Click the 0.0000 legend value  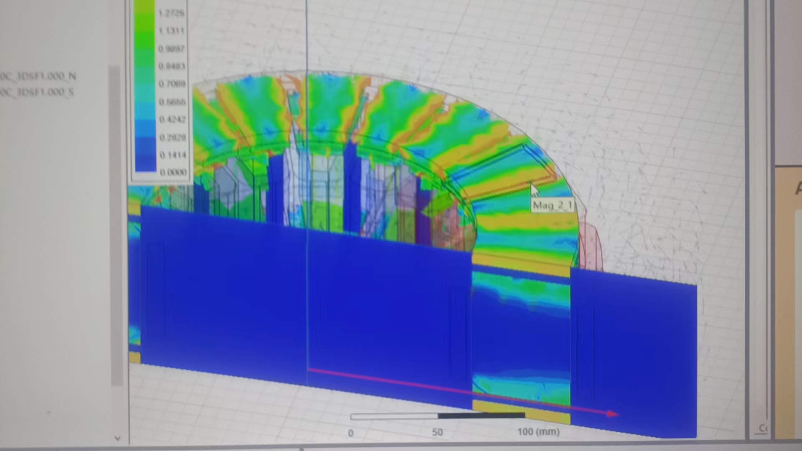click(173, 172)
